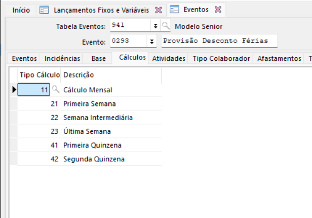
Task: Select the Primeira Quinzena row
Action: (92, 145)
